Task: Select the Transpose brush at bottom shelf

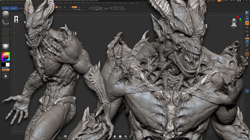Action: click(x=59, y=137)
